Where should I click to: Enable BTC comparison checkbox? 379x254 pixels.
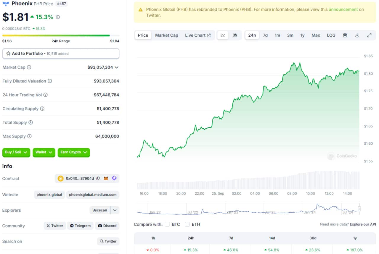click(167, 224)
